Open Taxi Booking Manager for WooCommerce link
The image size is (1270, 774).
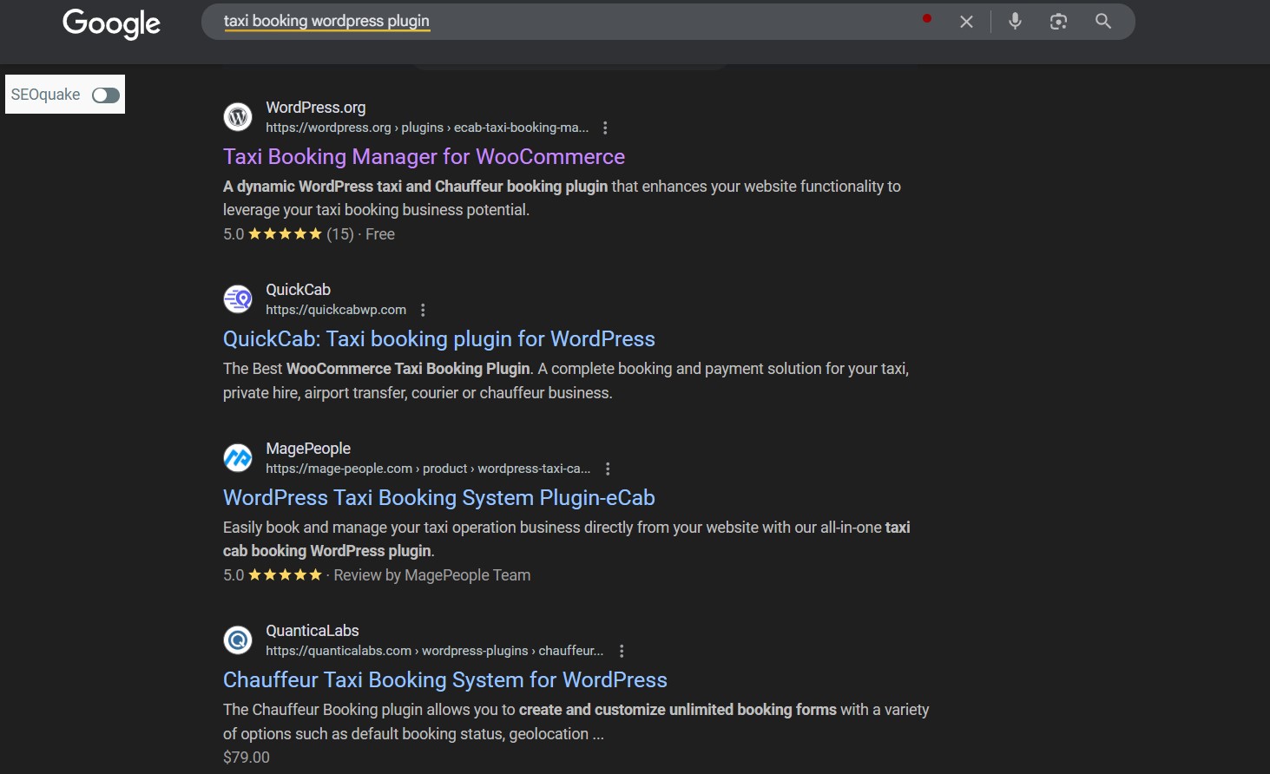(x=424, y=157)
